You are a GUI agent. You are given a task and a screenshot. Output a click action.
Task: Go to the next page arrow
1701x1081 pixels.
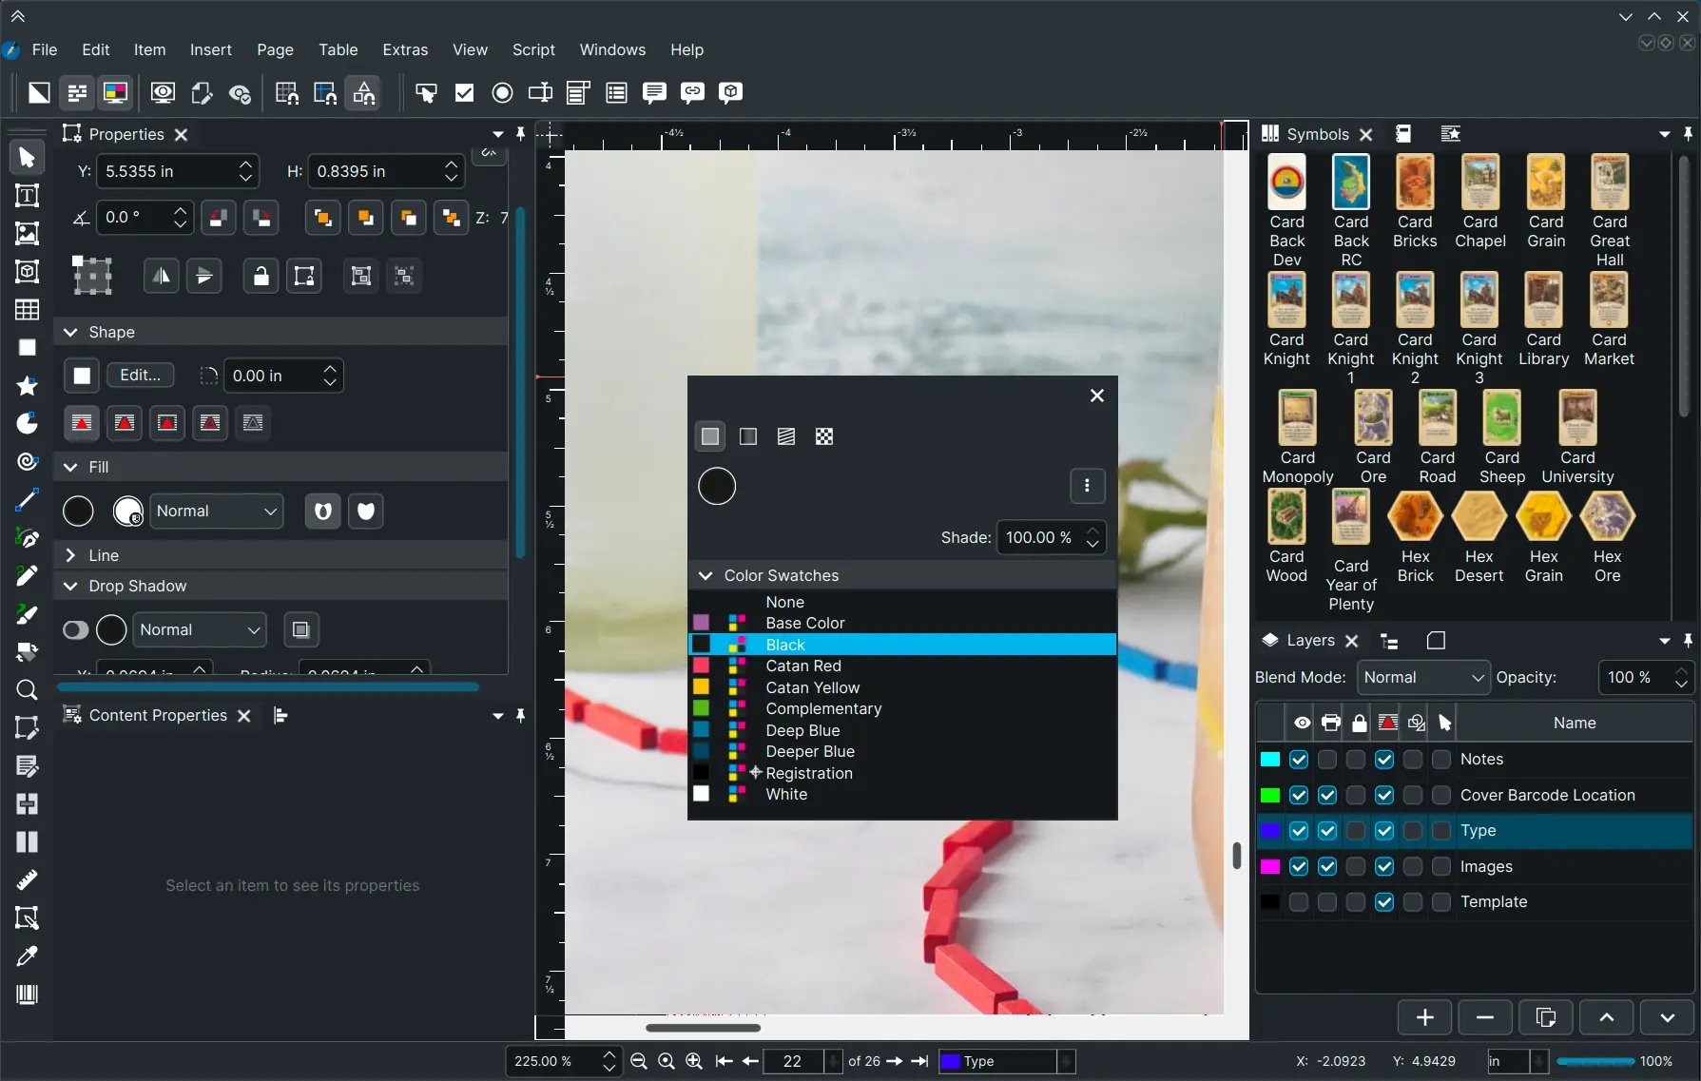(x=894, y=1061)
